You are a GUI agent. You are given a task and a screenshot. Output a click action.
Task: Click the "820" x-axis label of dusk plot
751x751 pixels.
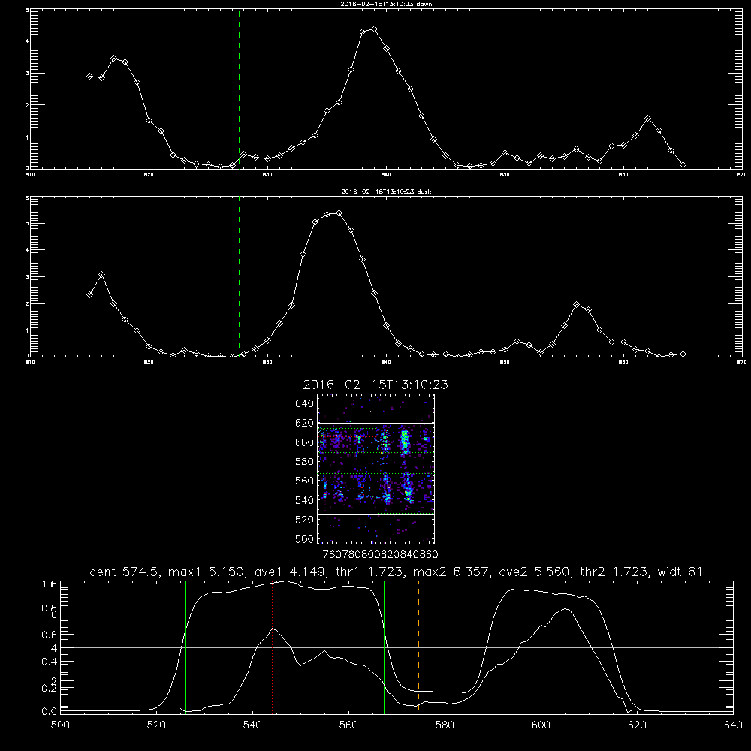click(x=149, y=363)
